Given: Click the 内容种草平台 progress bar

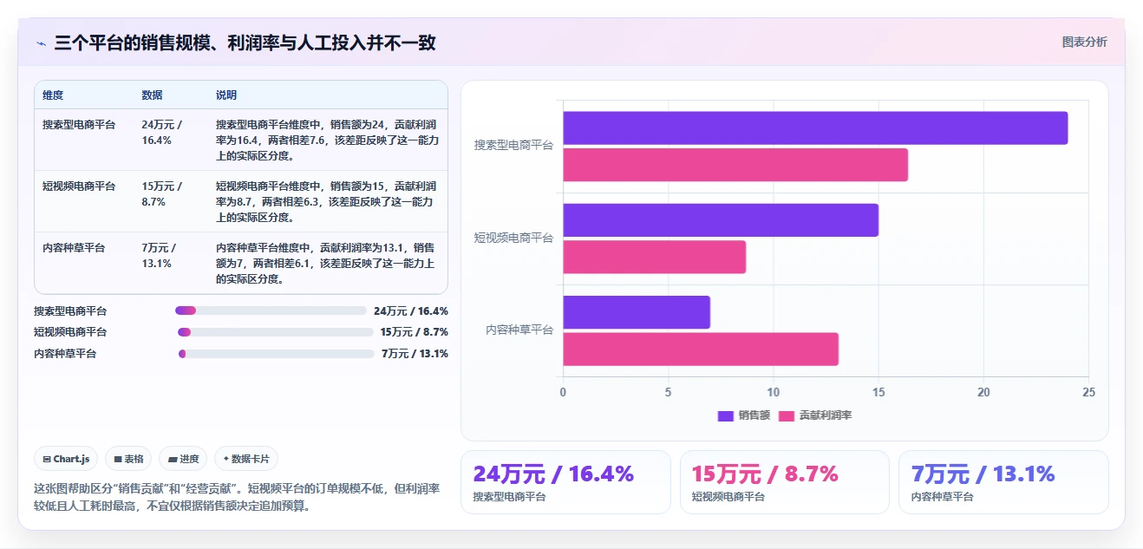Looking at the screenshot, I should 276,354.
